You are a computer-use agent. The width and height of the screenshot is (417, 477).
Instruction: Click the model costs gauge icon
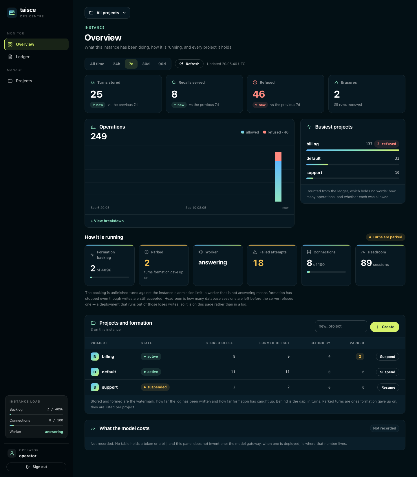(x=93, y=429)
